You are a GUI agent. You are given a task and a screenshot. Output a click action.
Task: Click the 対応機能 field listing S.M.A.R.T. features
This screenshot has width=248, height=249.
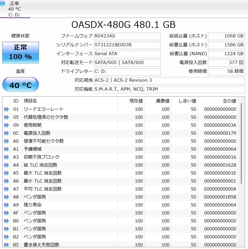[169, 89]
